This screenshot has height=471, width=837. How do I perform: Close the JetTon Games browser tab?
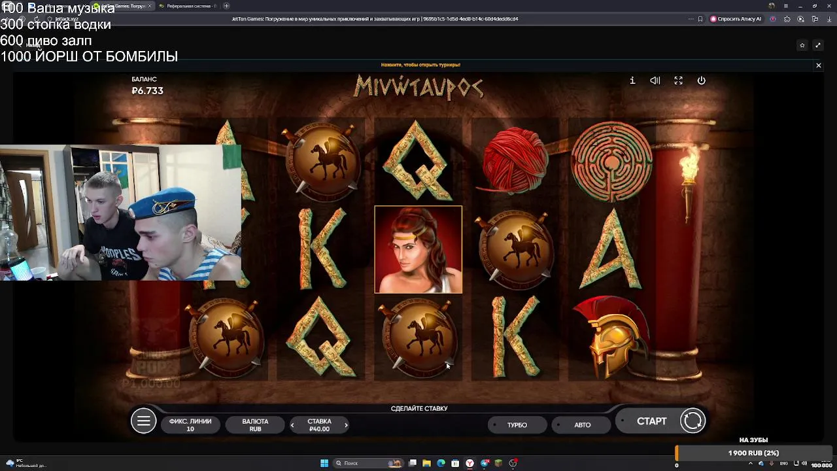click(x=150, y=6)
